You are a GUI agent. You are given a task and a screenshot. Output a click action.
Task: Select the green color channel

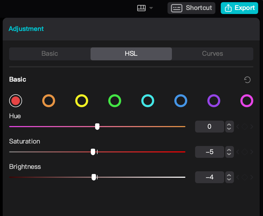click(x=115, y=101)
